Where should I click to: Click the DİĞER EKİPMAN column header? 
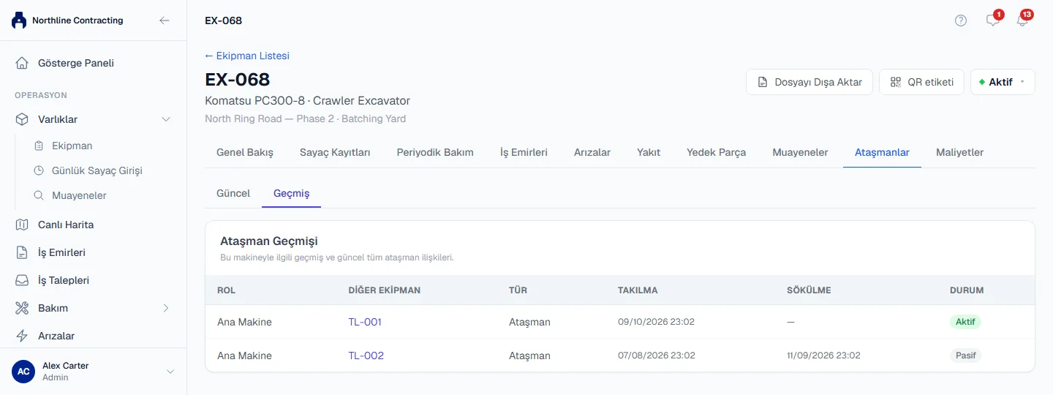[384, 290]
